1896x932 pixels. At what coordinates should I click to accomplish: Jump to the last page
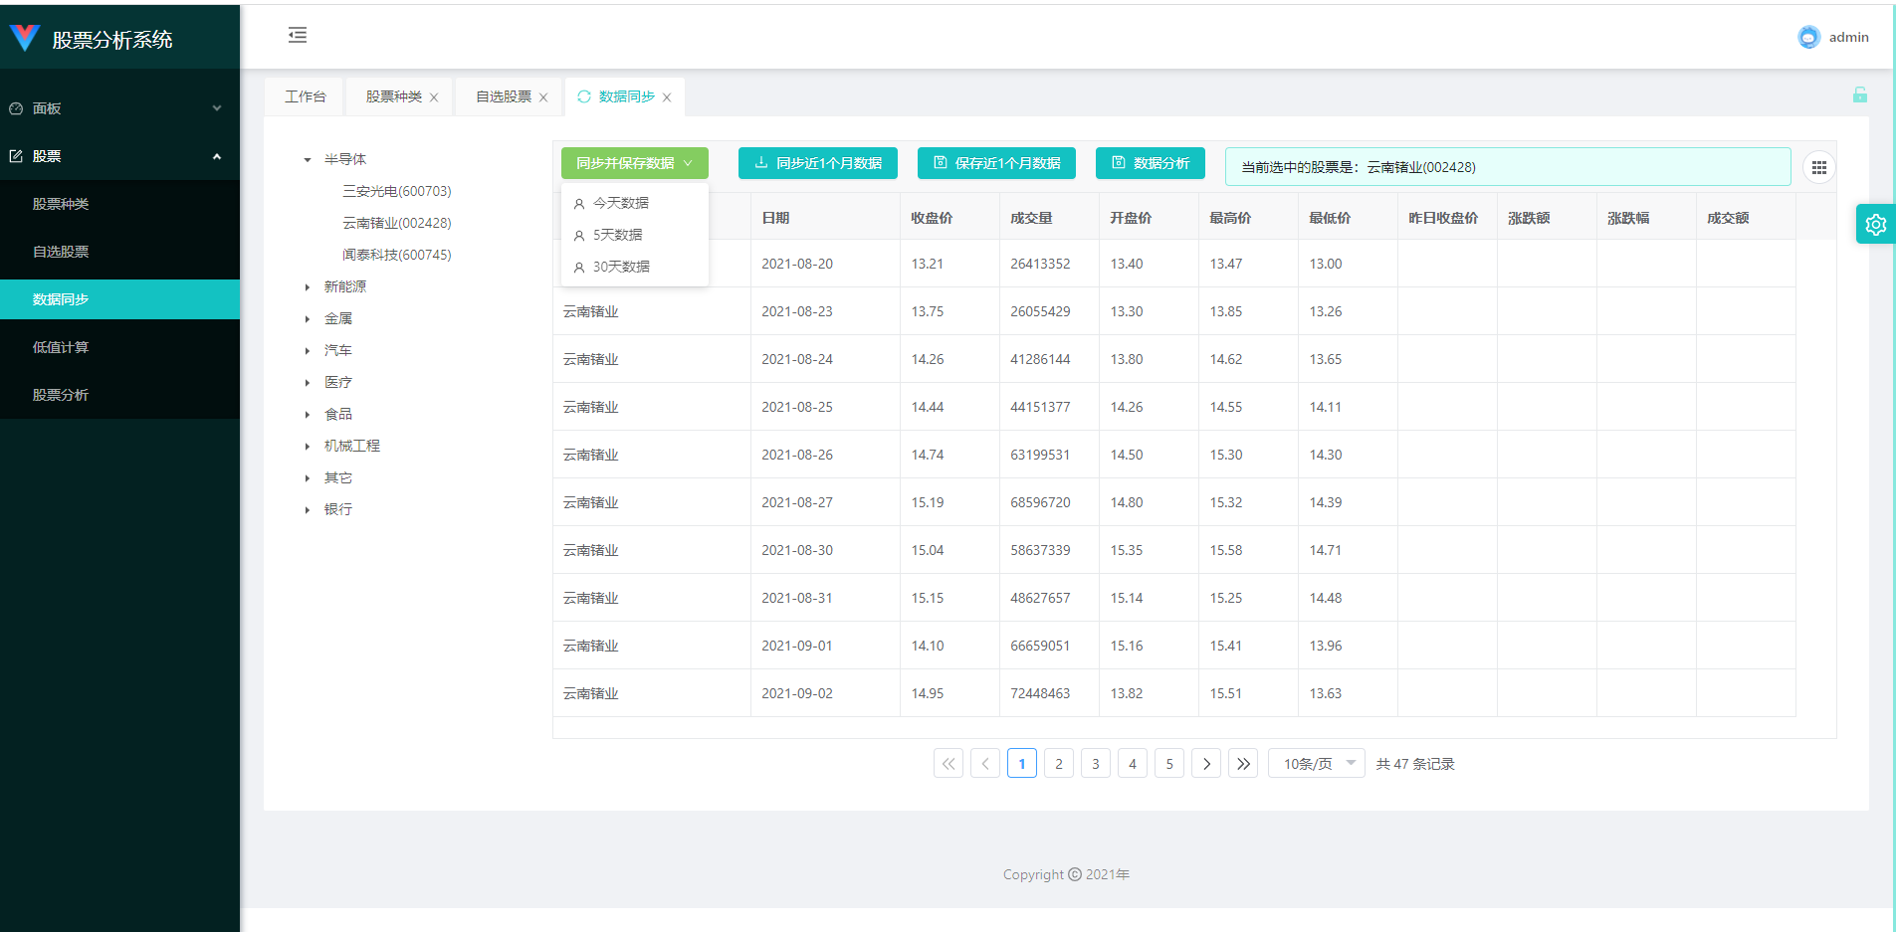tap(1243, 764)
